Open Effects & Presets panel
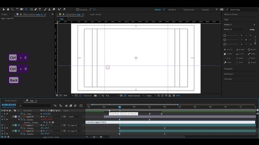 click(x=231, y=14)
